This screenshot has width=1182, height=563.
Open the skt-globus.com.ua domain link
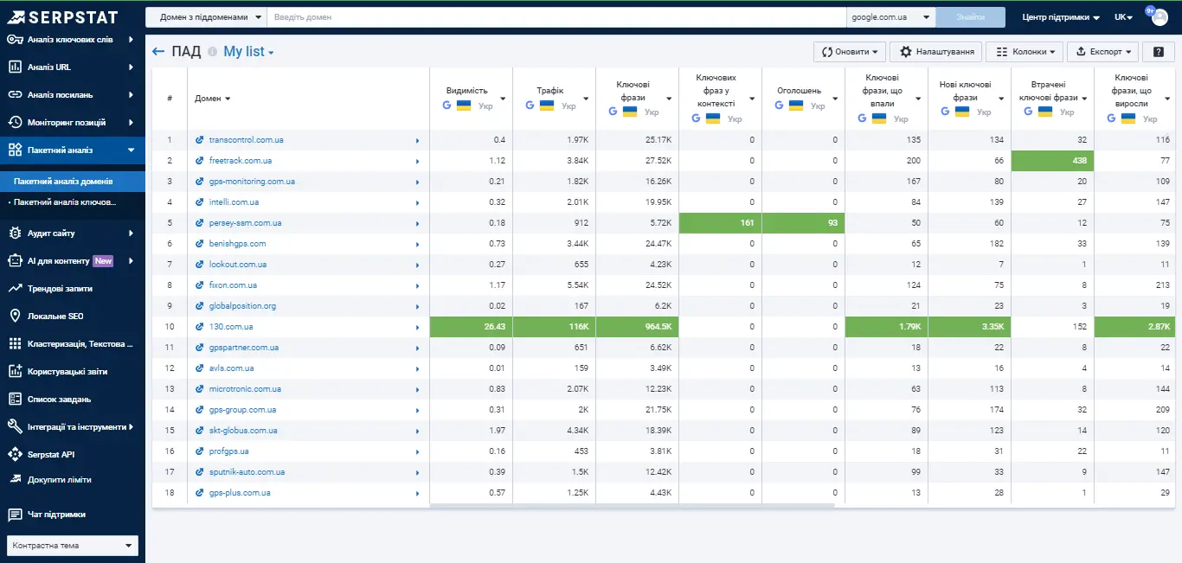pyautogui.click(x=243, y=431)
